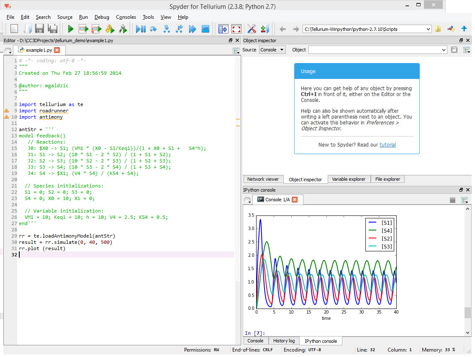Go to the previous cursor position arrow
475x357 pixels.
[282, 29]
